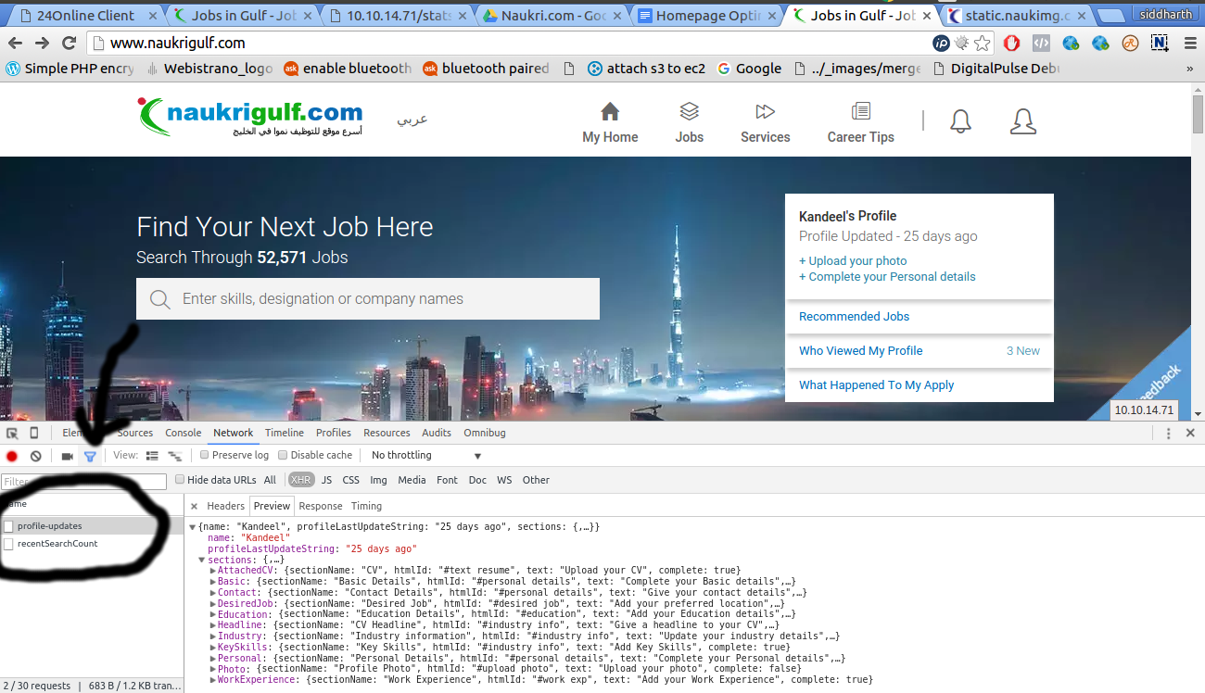Expand the Basic section entry
Image resolution: width=1205 pixels, height=693 pixels.
tap(213, 582)
